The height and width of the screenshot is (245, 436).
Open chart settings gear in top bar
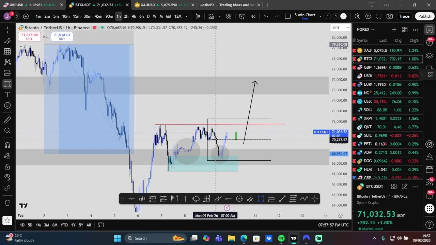coord(368,16)
